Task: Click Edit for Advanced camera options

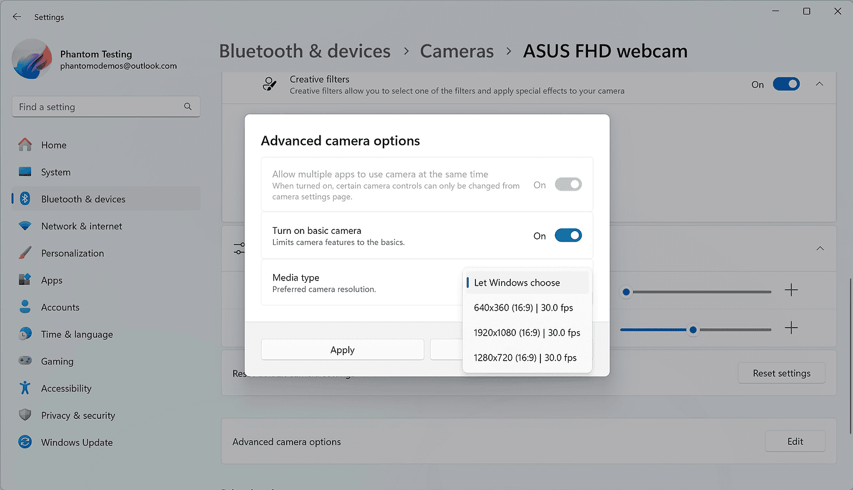Action: [x=795, y=441]
